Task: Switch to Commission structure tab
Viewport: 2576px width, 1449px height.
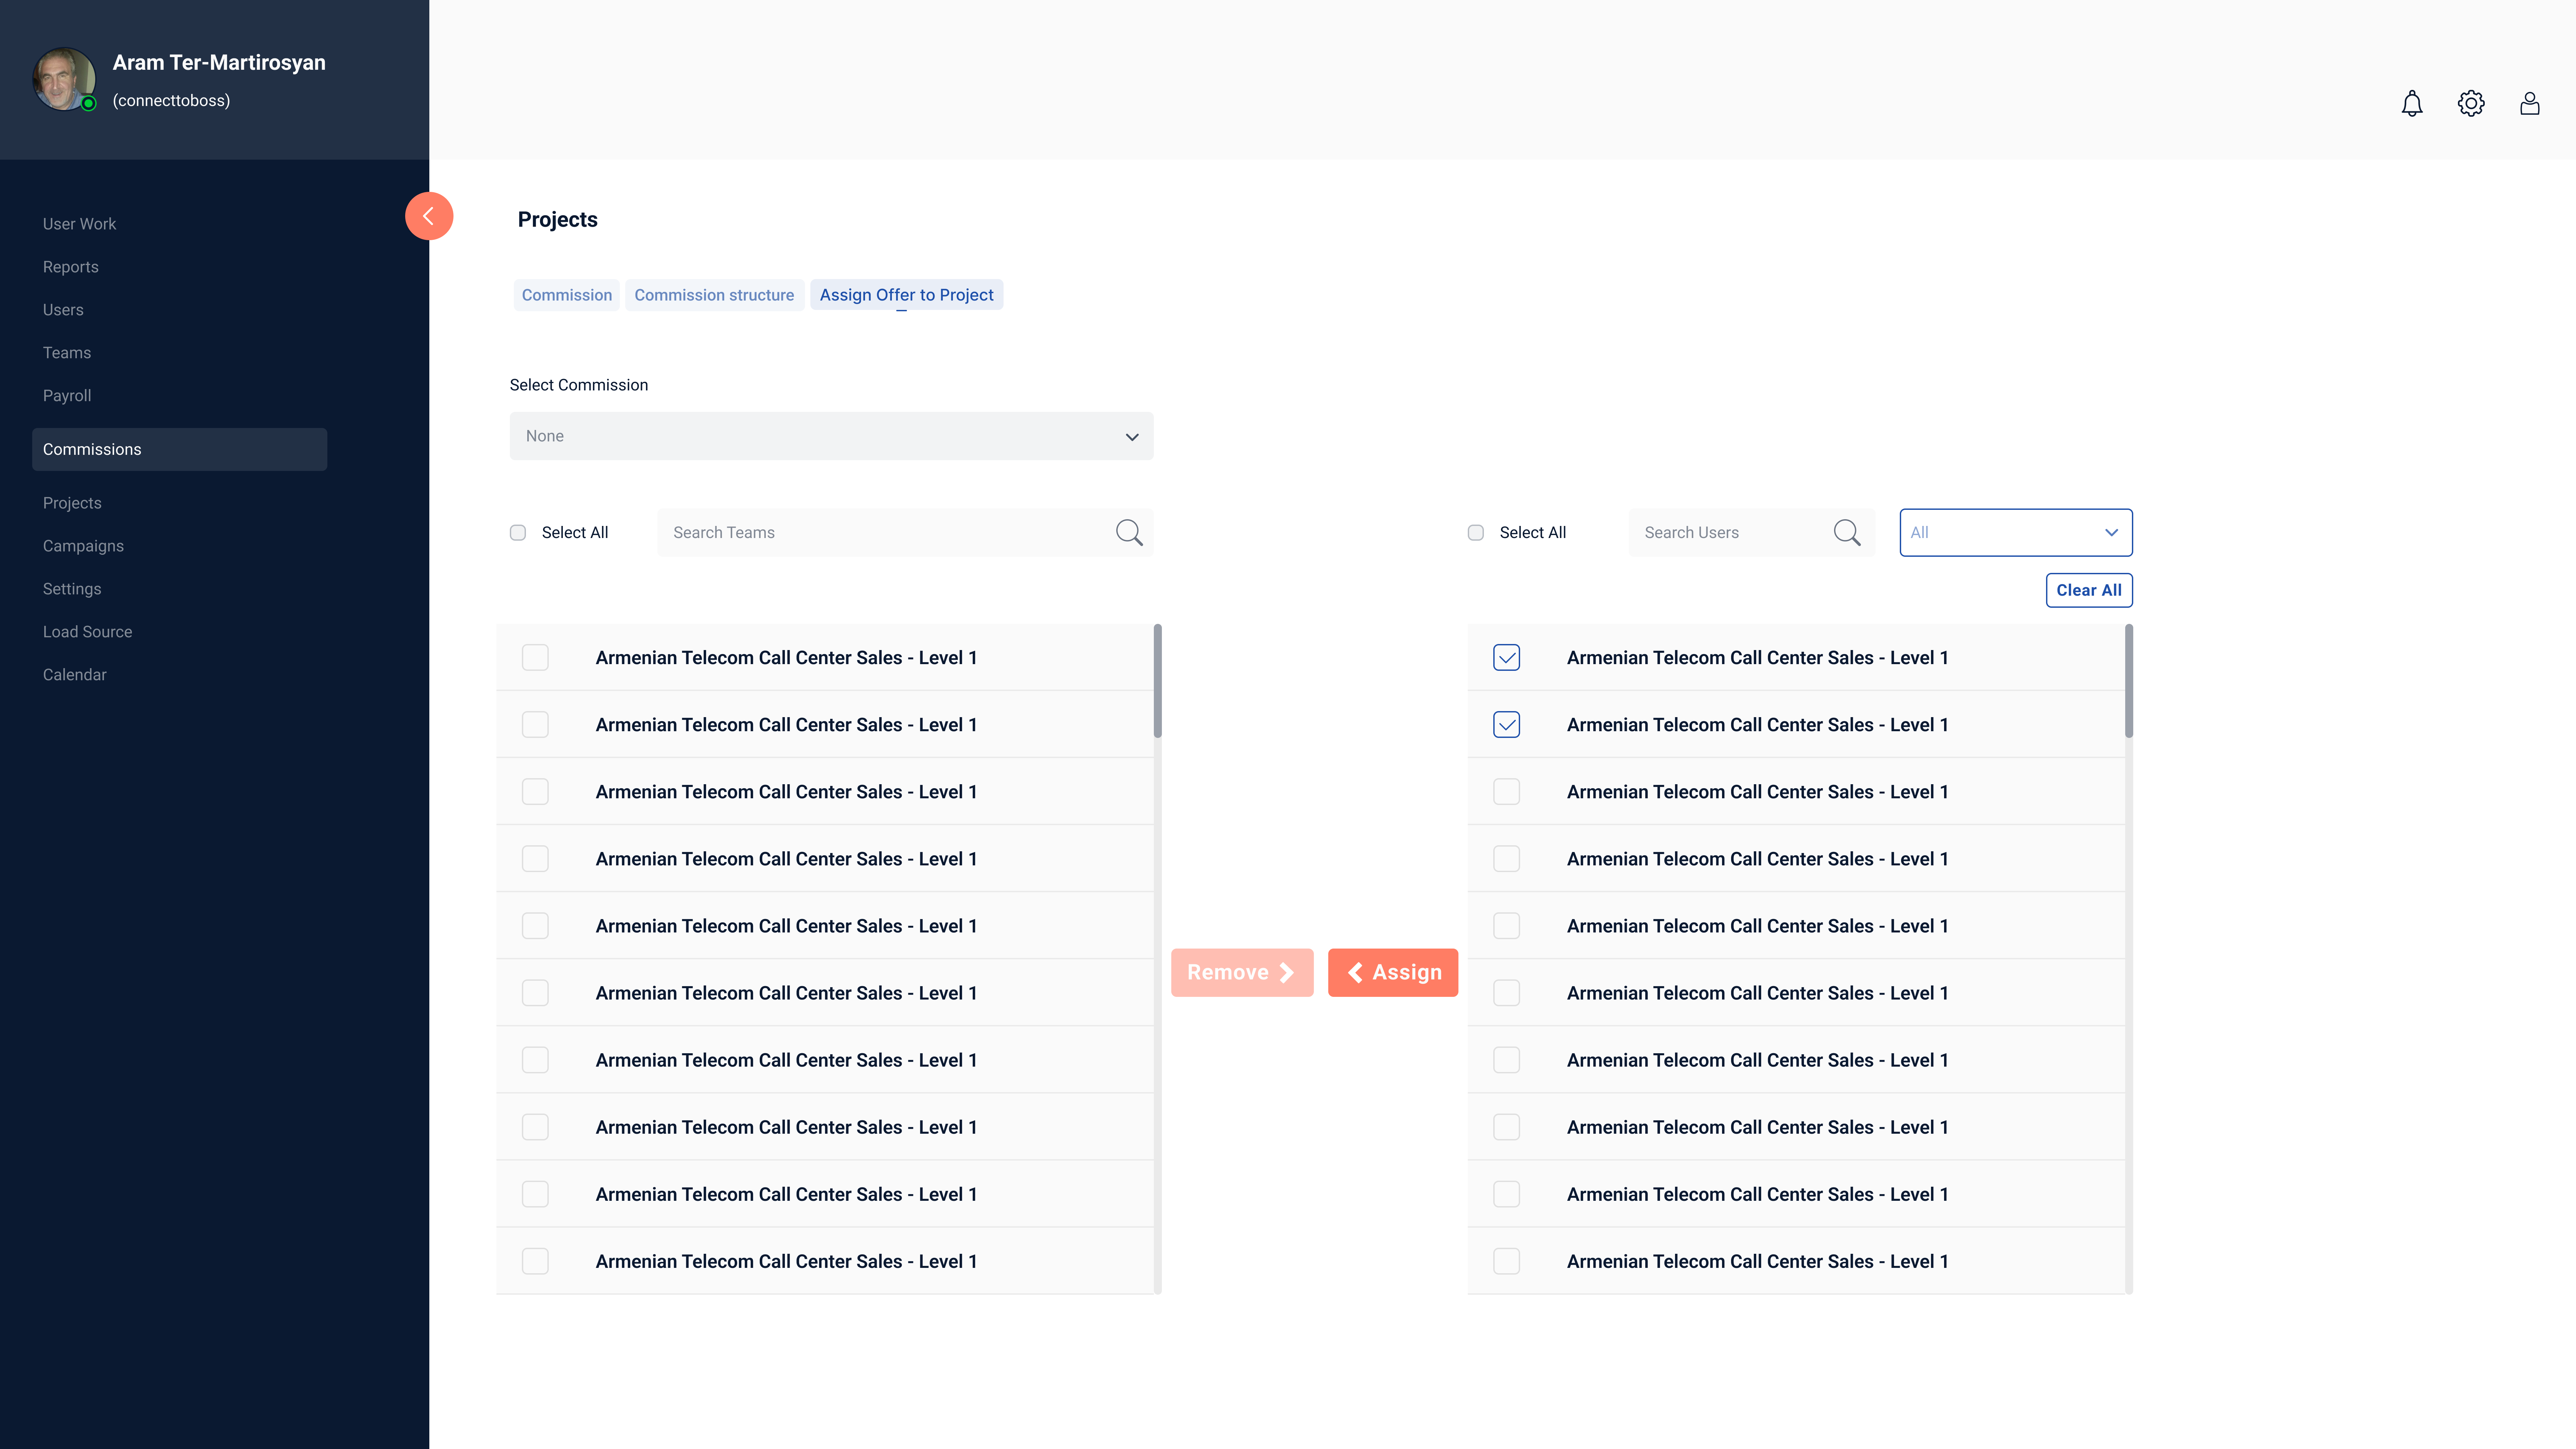Action: point(714,295)
